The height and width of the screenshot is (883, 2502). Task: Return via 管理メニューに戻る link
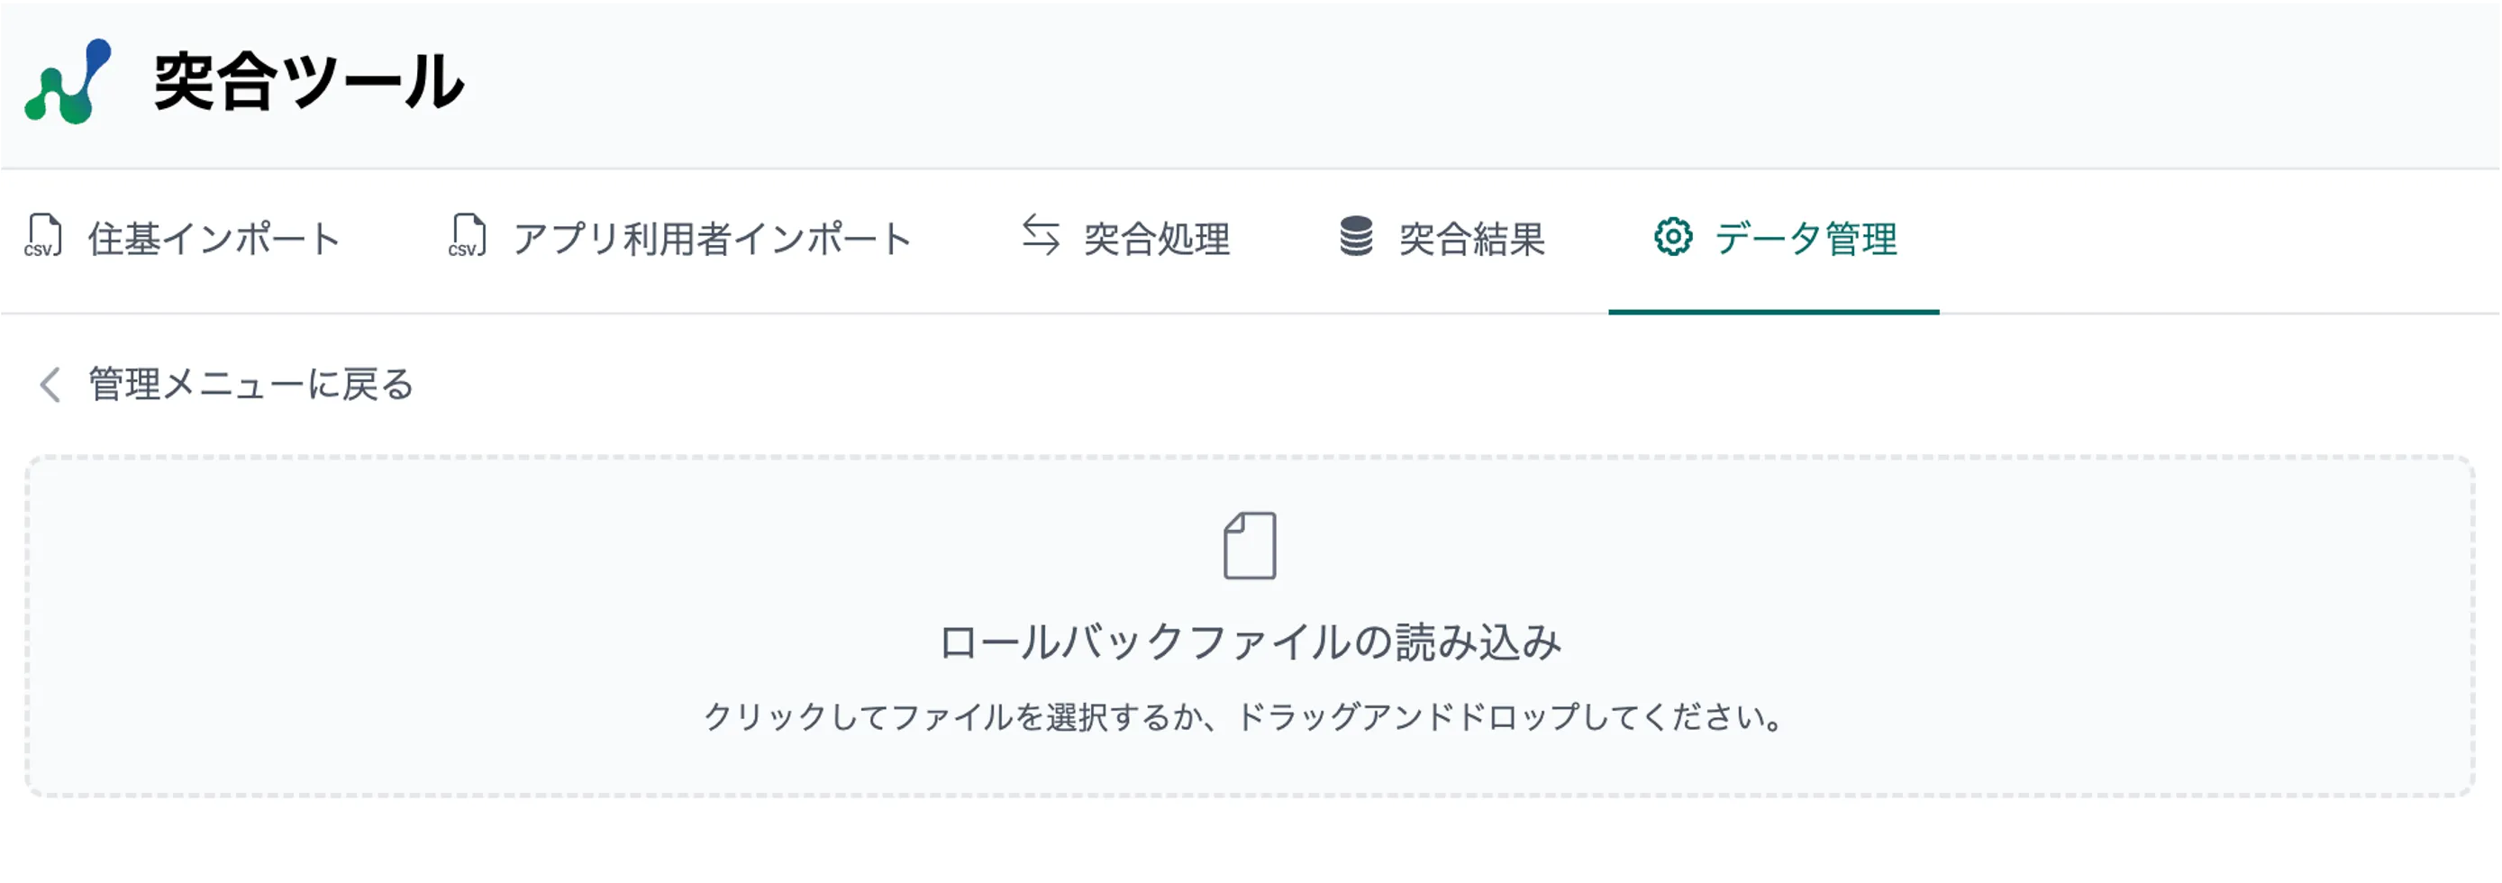pyautogui.click(x=250, y=385)
